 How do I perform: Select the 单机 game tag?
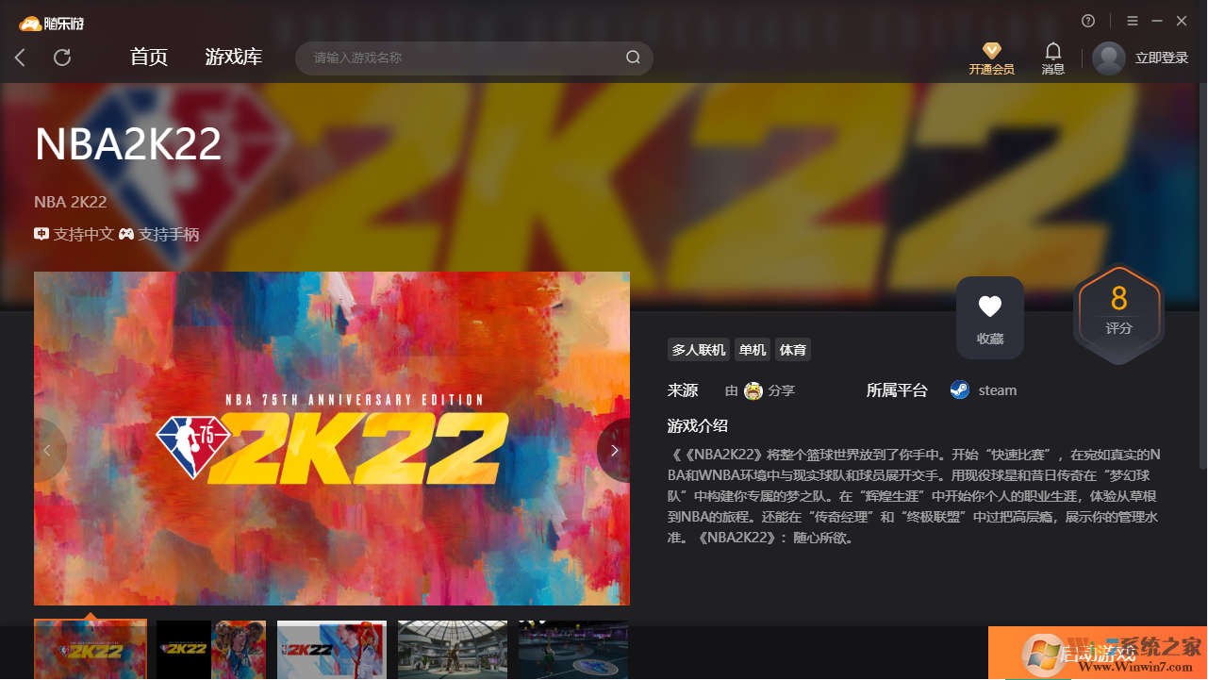[x=752, y=349]
